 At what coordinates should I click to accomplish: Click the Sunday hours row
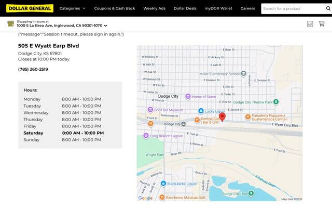tap(62, 140)
